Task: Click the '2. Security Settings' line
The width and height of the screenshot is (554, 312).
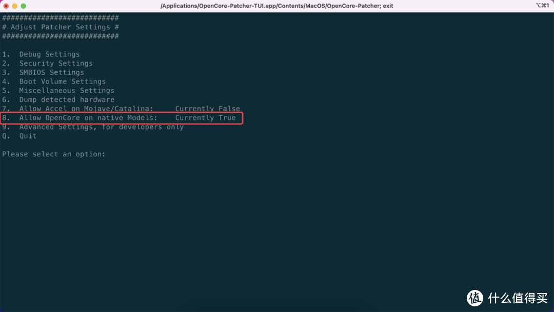Action: click(x=47, y=64)
